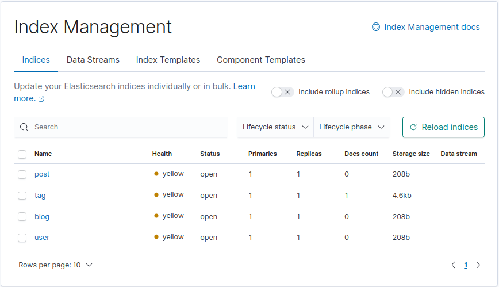This screenshot has height=287, width=499.
Task: Click the Index Management docs help icon
Action: click(376, 27)
